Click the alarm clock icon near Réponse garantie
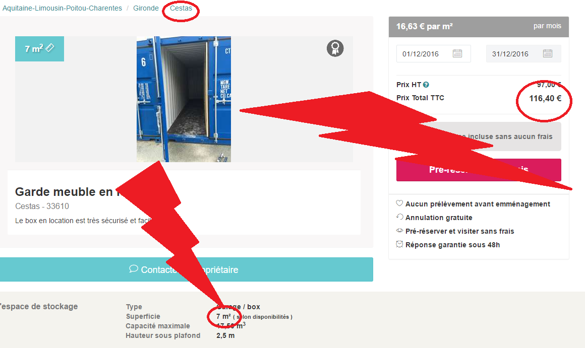The height and width of the screenshot is (348, 585). (399, 244)
